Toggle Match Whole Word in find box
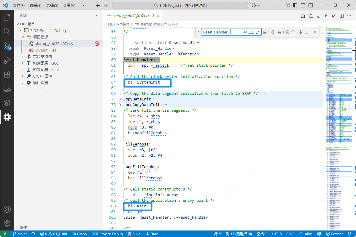The width and height of the screenshot is (356, 237). [x=252, y=32]
